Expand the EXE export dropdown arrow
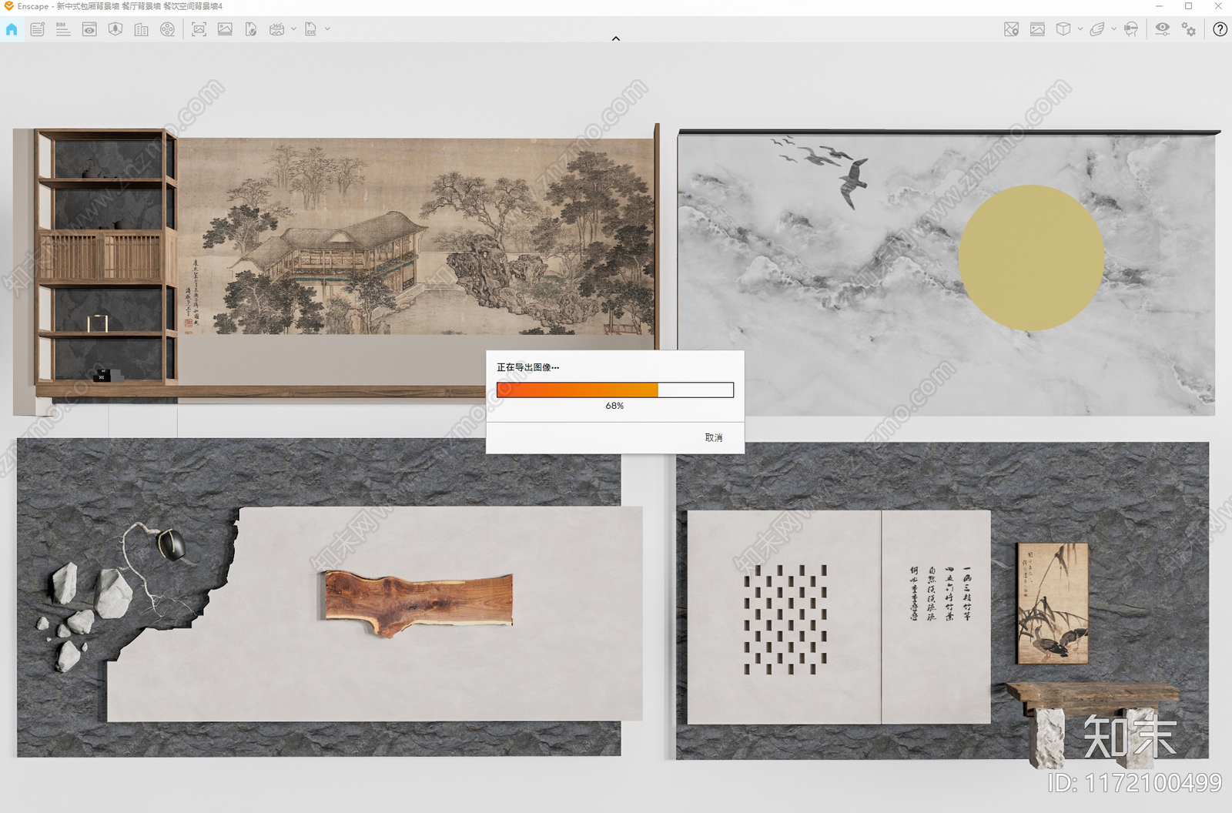This screenshot has height=813, width=1232. 327,29
